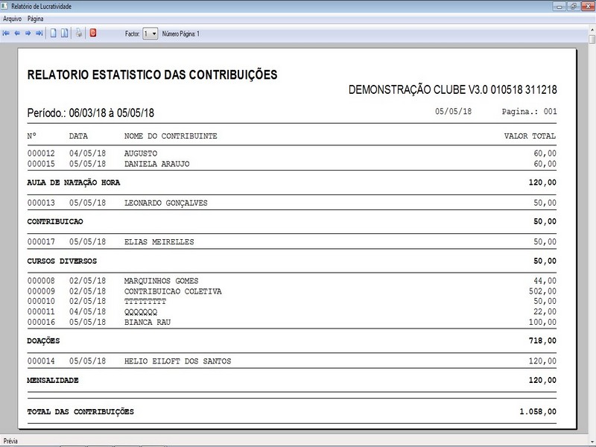The width and height of the screenshot is (596, 447).
Task: Click record number 000012
Action: [x=41, y=153]
